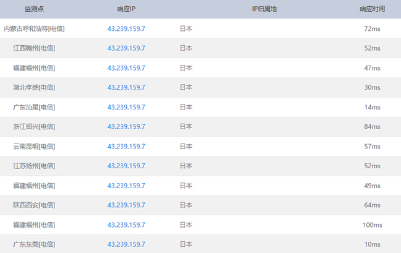
Task: Click the 监测点 column header
Action: [x=34, y=9]
